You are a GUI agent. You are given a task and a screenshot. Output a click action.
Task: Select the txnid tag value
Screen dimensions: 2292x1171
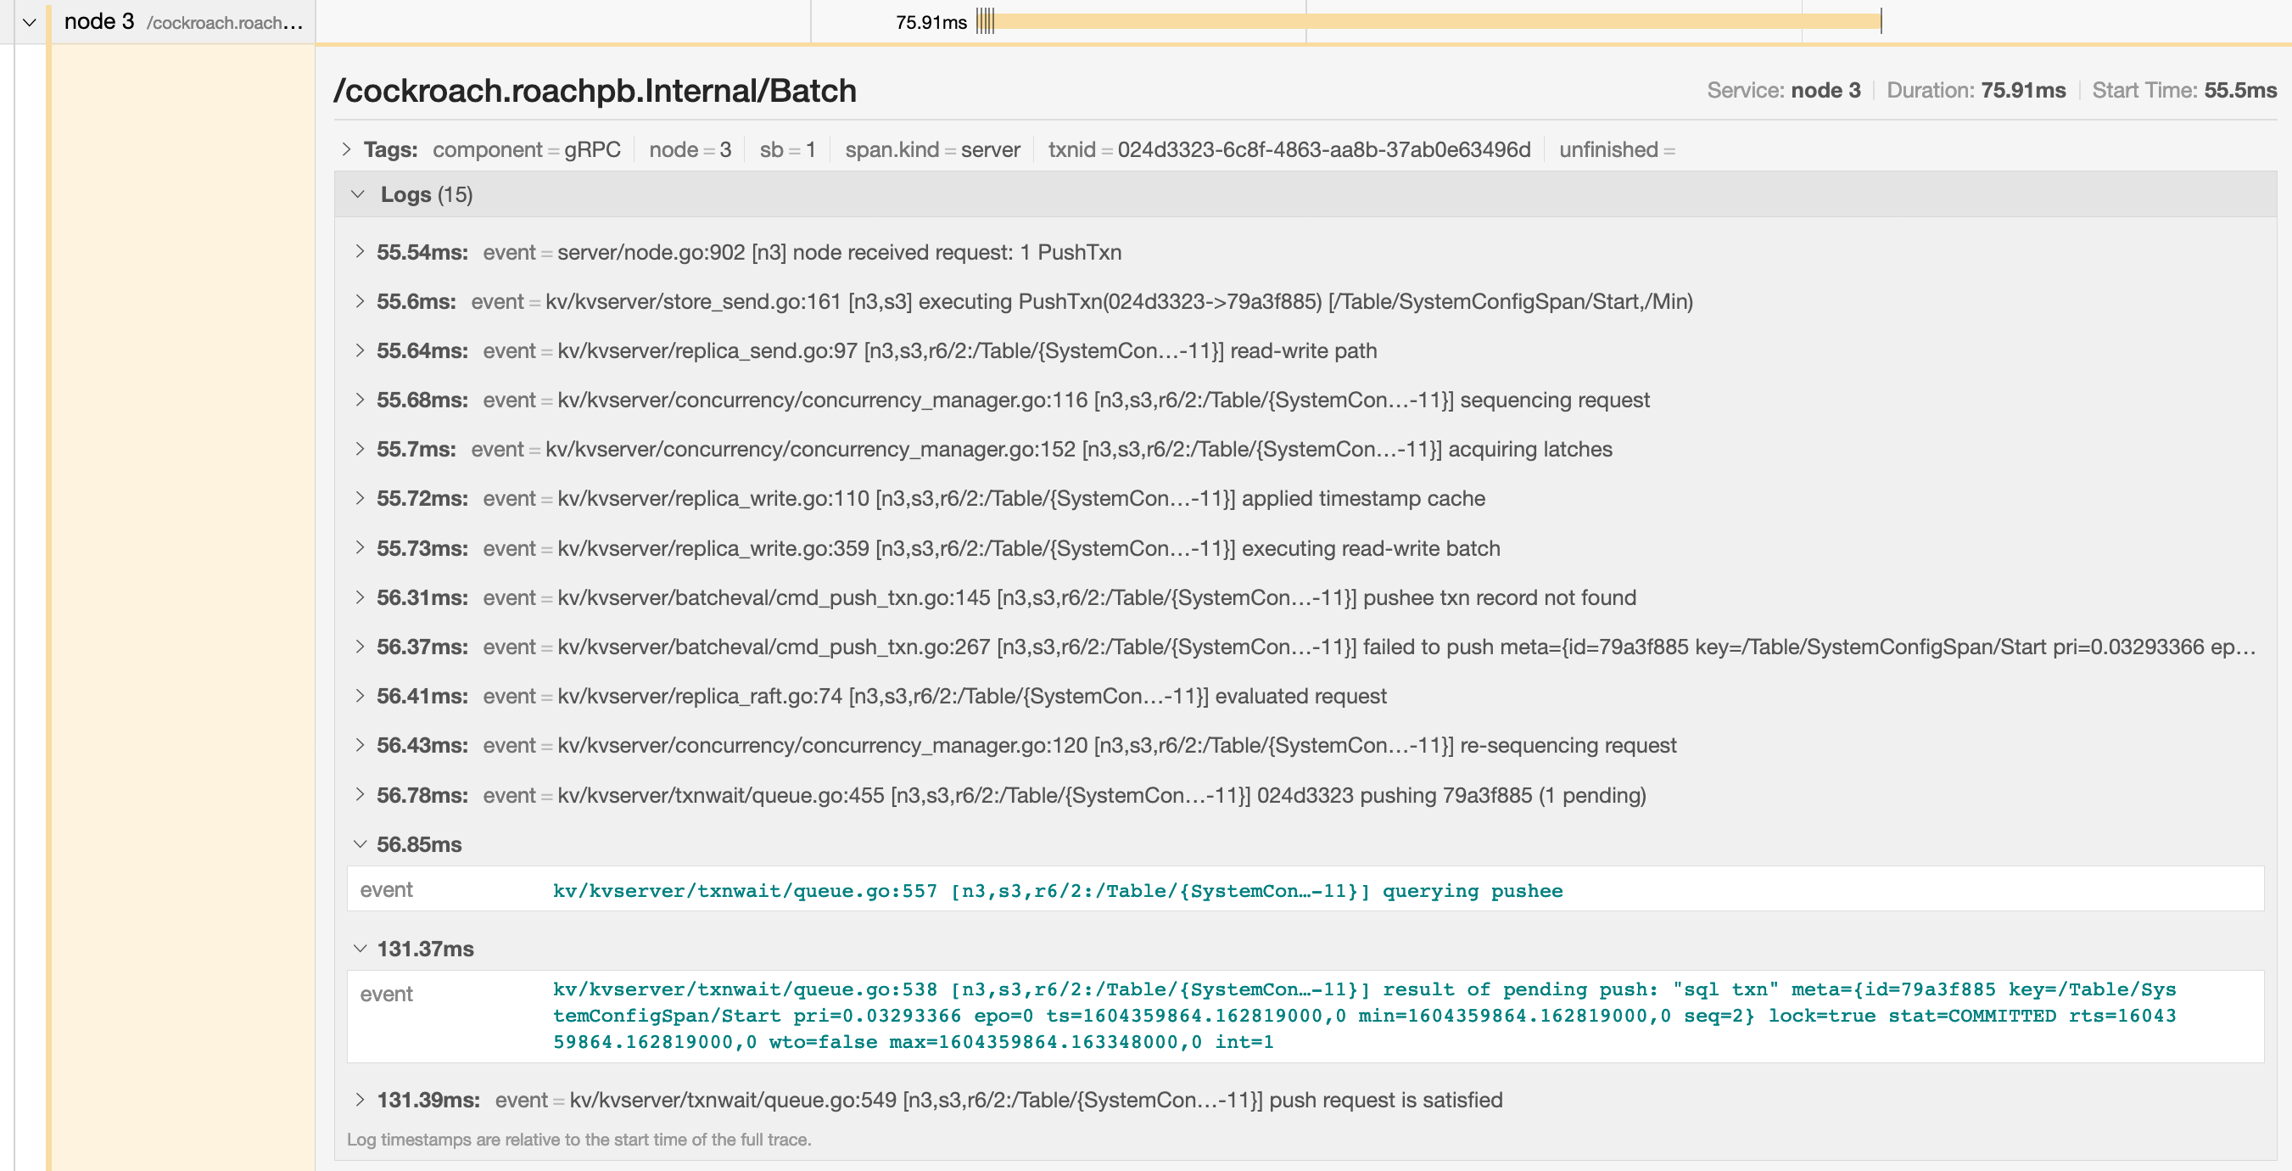coord(1324,149)
